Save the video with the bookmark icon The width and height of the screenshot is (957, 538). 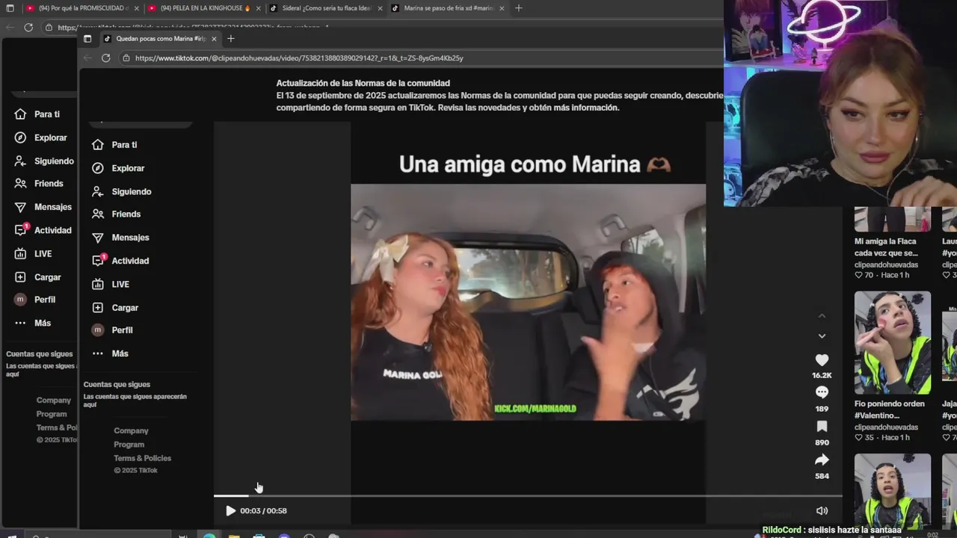822,426
